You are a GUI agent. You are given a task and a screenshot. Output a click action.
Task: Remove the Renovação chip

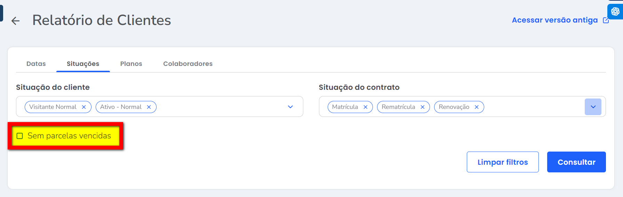(x=477, y=107)
